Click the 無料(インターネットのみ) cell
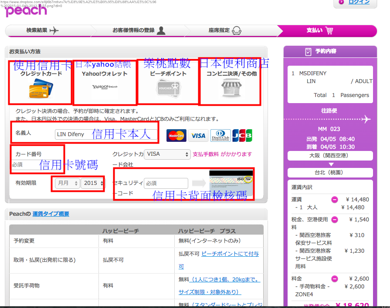Screen dimensions: 390x308 [x=210, y=241]
